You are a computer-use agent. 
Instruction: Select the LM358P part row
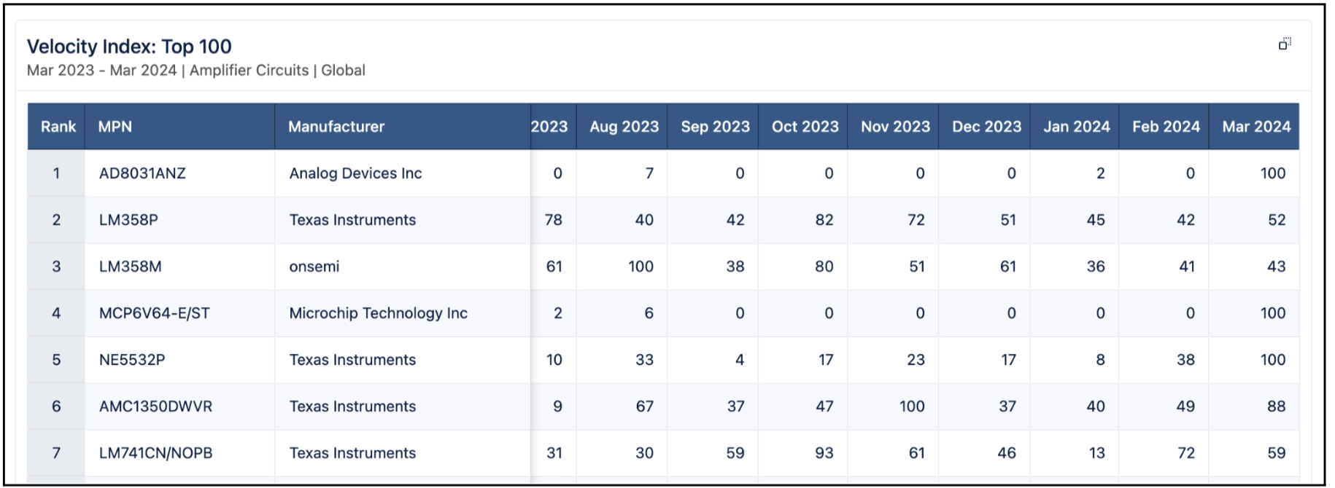point(128,220)
